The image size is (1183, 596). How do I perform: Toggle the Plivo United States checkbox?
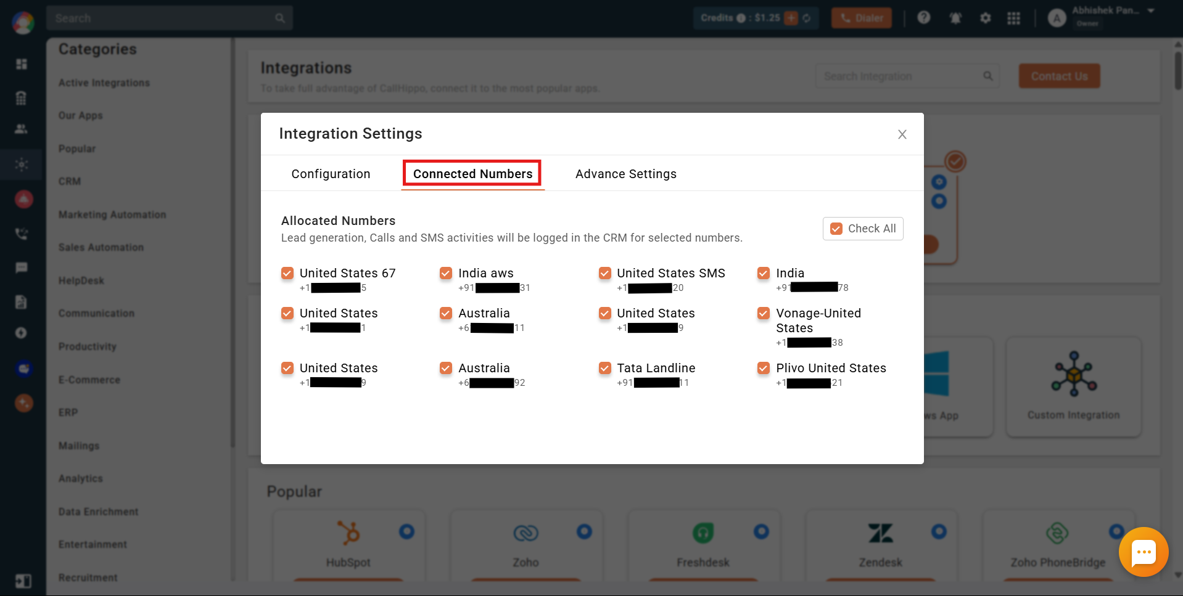764,368
